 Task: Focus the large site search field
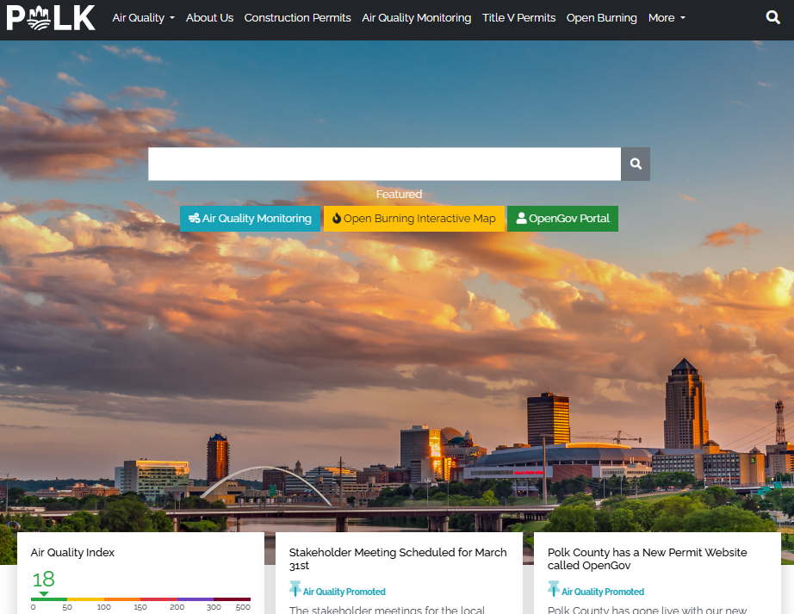(x=384, y=164)
